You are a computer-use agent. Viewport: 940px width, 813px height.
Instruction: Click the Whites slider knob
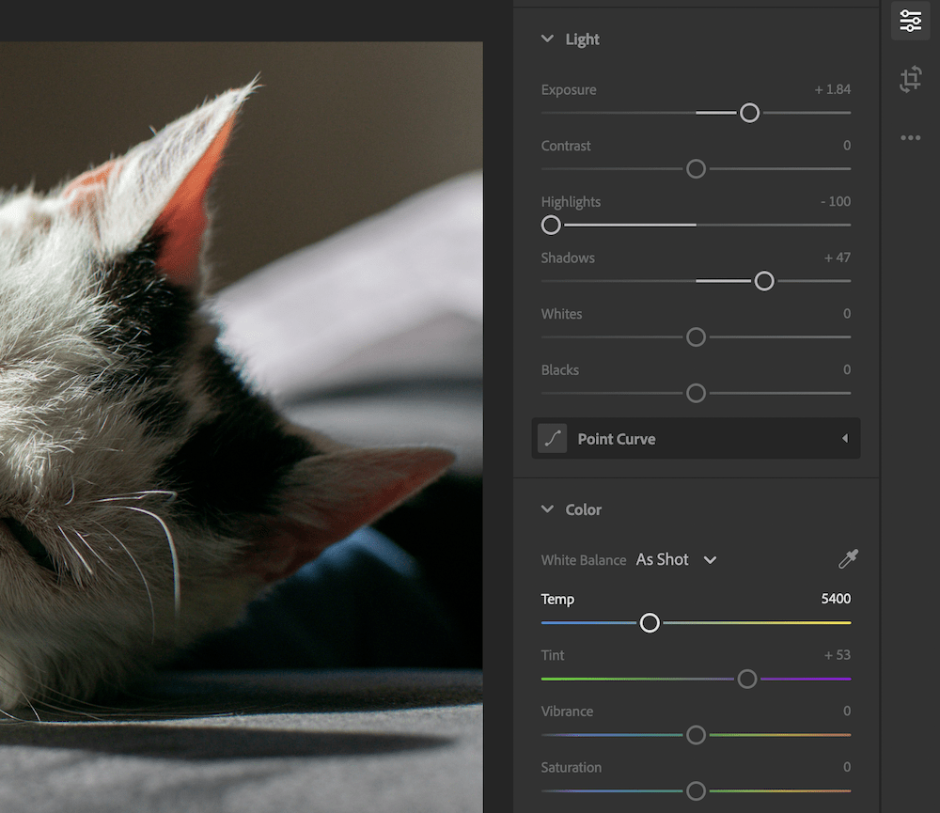pos(696,336)
